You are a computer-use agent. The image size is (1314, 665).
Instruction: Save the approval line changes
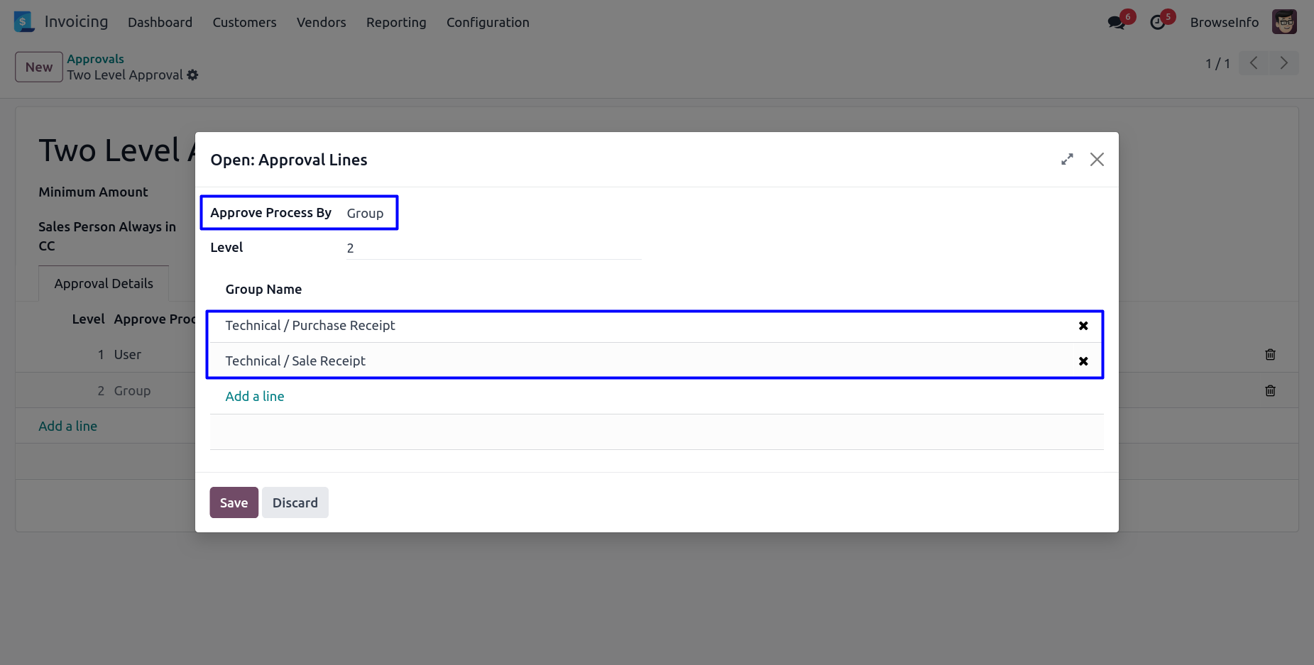tap(234, 502)
